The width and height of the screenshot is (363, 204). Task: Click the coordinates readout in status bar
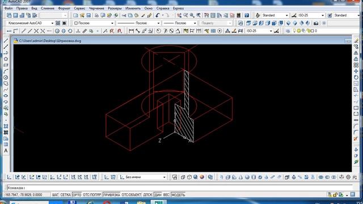(27, 195)
